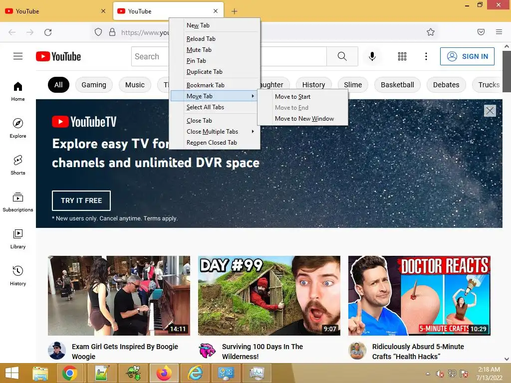
Task: Click the YouTube logo
Action: pos(58,56)
